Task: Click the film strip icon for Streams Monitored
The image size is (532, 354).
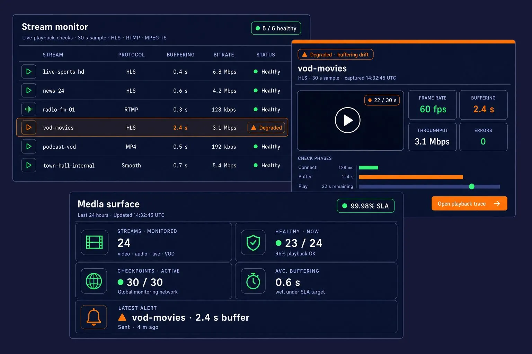Action: tap(94, 242)
